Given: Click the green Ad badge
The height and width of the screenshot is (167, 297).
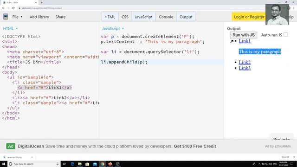Looking at the screenshot, I should (11, 146).
